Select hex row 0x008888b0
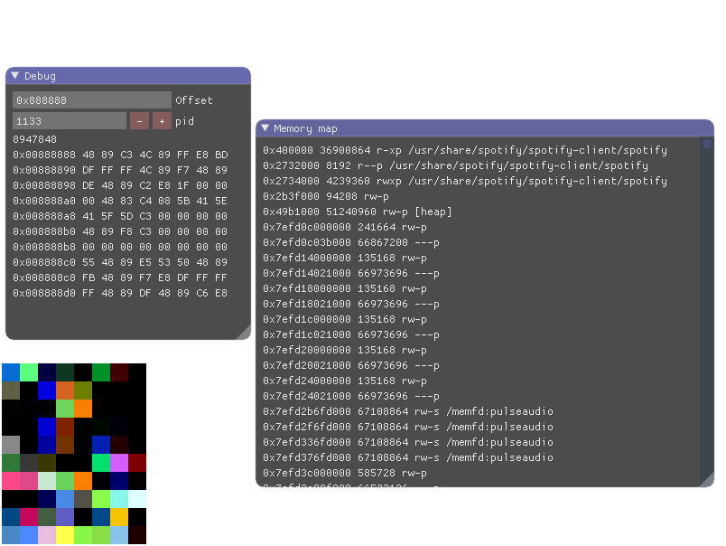Viewport: 726px width, 546px height. click(120, 231)
